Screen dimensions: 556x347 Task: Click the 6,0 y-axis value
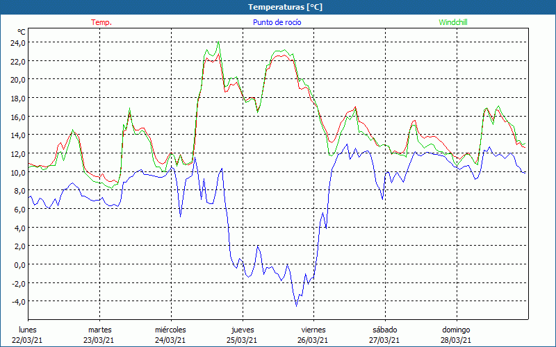click(19, 210)
